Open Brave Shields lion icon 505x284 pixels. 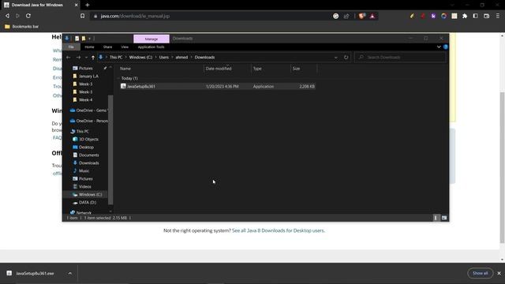361,16
